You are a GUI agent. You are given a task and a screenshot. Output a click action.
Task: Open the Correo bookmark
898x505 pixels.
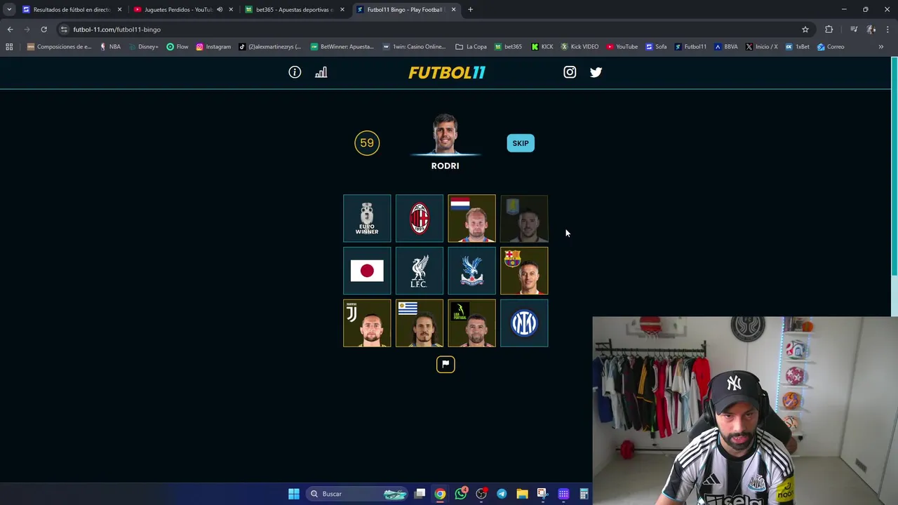(831, 47)
